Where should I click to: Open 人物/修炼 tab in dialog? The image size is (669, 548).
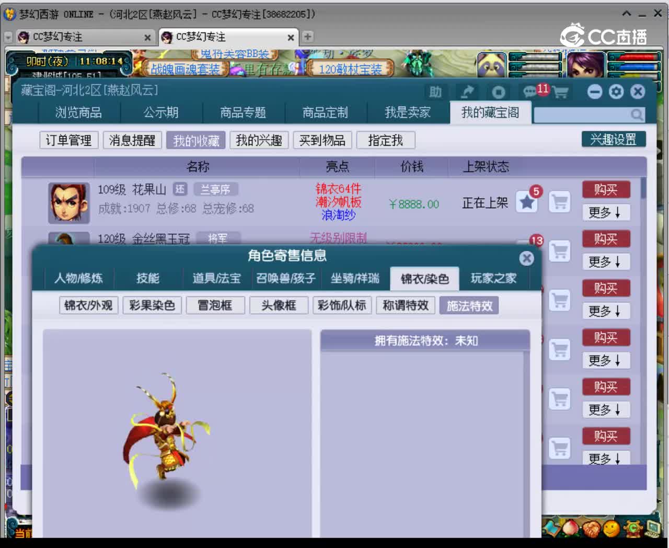point(78,278)
